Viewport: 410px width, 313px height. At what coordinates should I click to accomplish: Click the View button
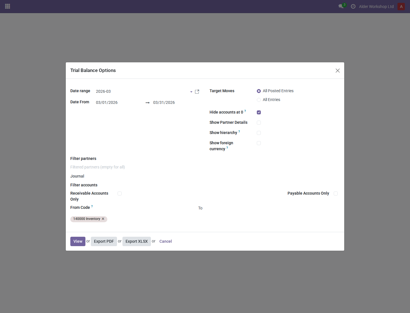click(78, 241)
